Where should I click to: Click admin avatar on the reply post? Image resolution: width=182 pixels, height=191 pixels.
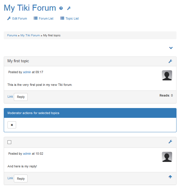pos(167,157)
